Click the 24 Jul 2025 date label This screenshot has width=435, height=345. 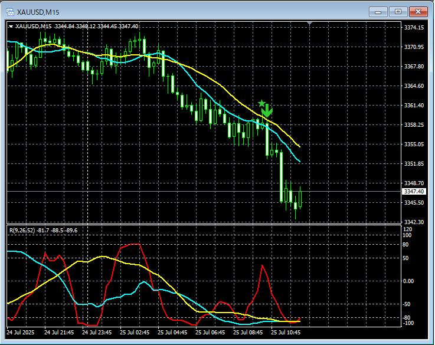click(21, 333)
